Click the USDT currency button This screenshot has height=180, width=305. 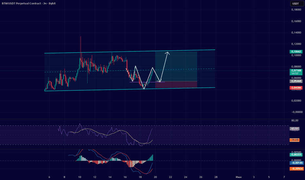click(297, 4)
